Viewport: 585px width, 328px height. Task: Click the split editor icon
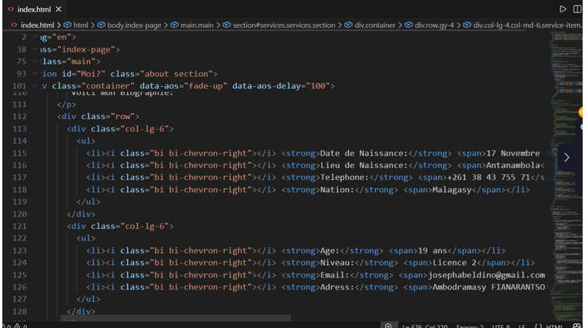[x=577, y=8]
